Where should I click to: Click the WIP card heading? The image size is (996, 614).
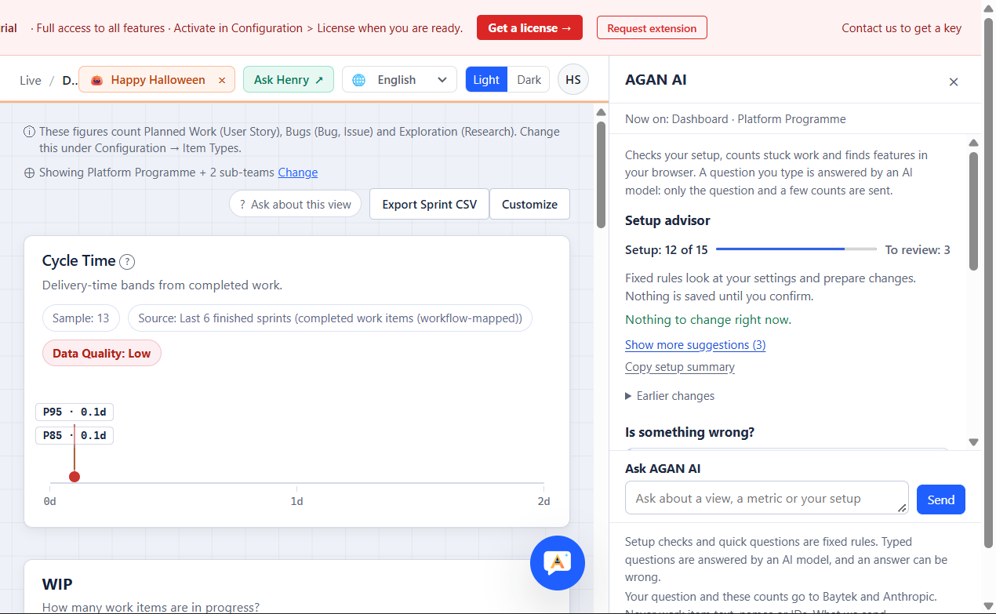click(57, 584)
